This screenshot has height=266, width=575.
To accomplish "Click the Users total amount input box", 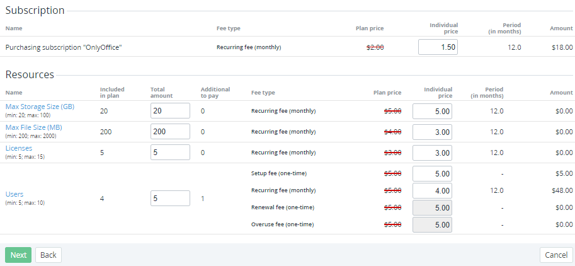I will 170,198.
